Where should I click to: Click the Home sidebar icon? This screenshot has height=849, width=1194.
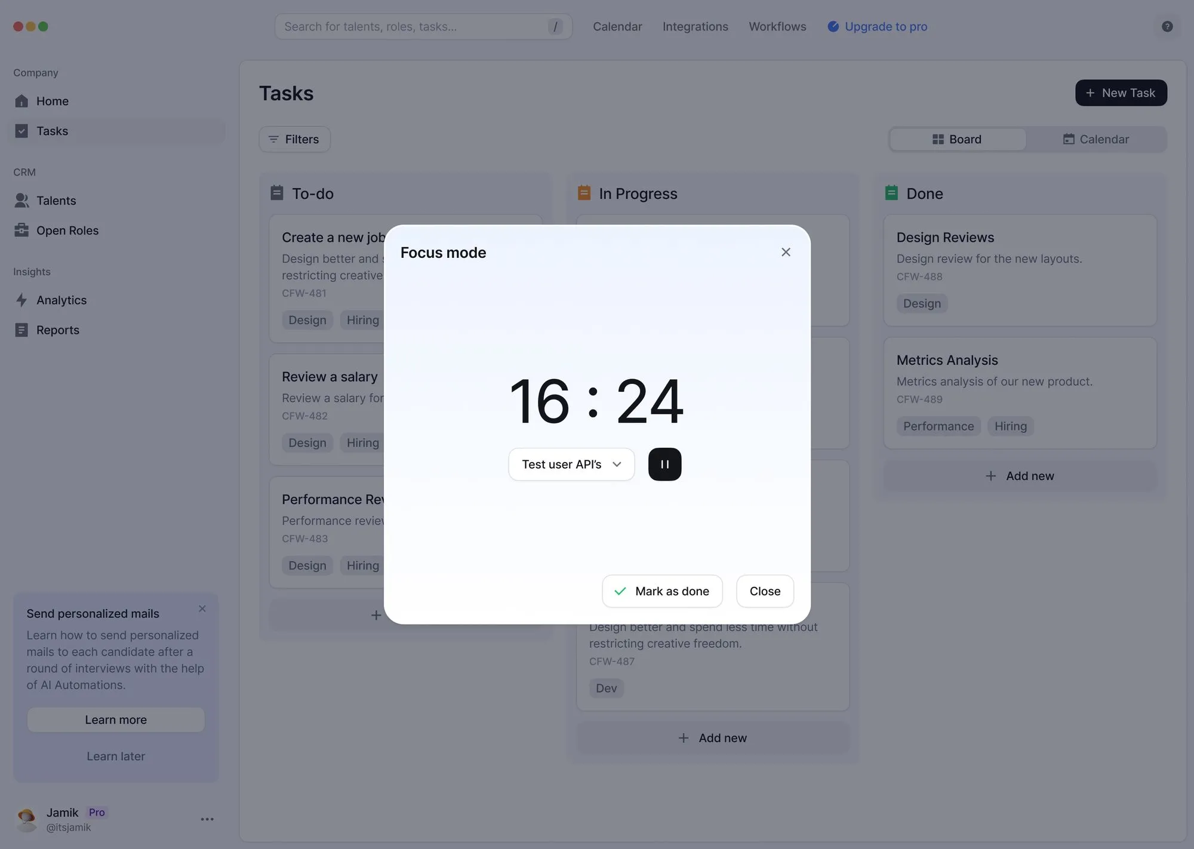[x=21, y=101]
